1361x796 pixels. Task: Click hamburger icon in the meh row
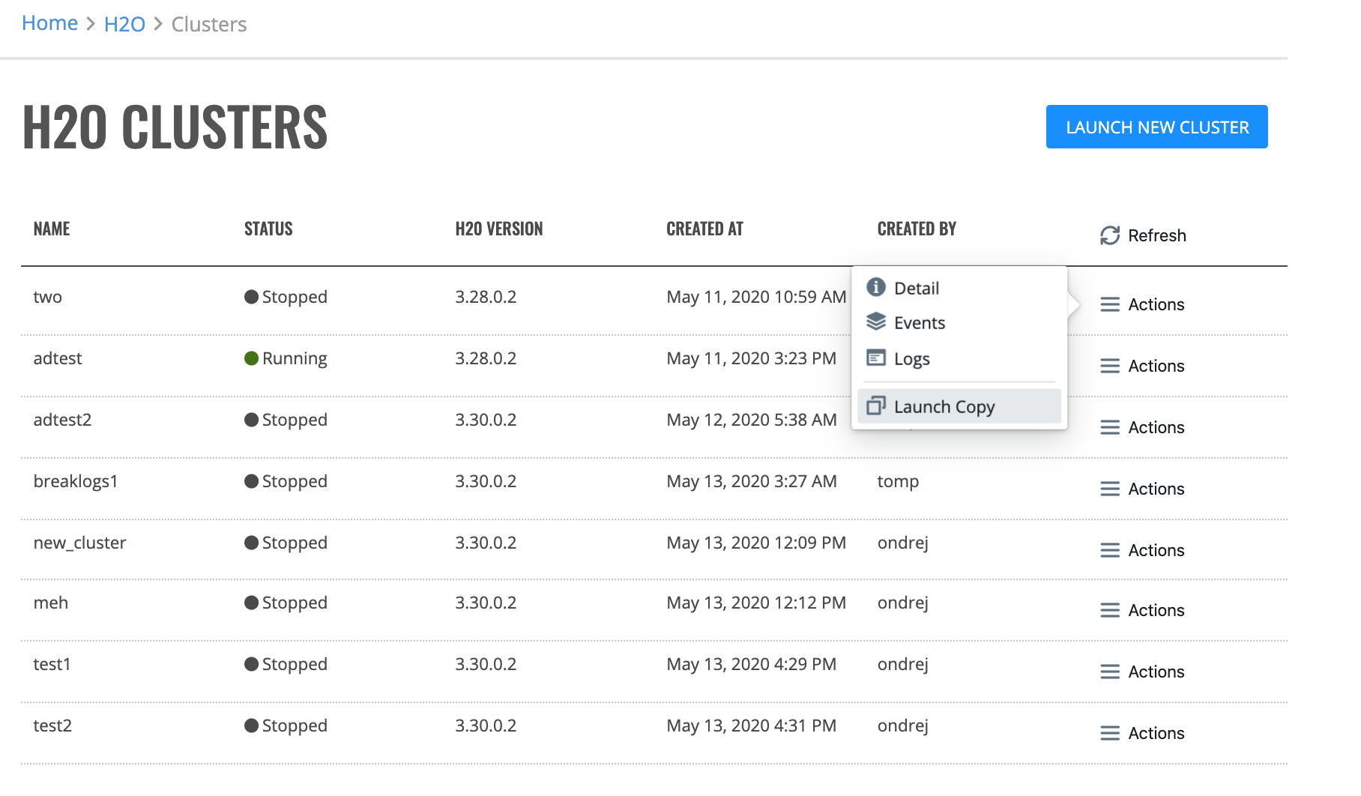click(1110, 610)
